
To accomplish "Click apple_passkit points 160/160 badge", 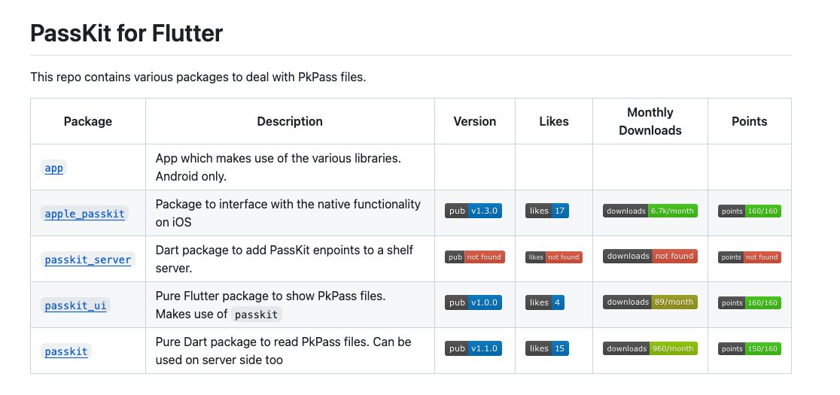I will 750,211.
